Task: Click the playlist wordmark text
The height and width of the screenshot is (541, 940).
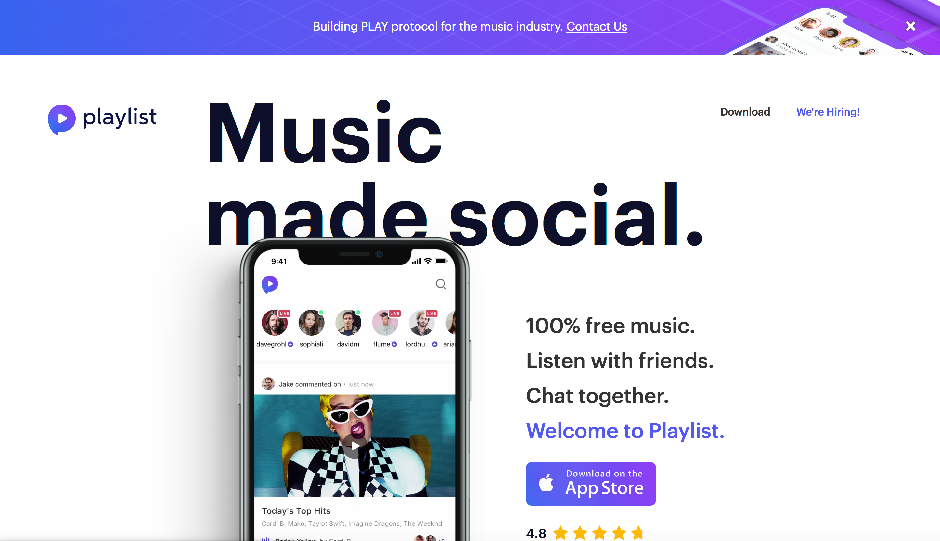Action: pyautogui.click(x=119, y=117)
